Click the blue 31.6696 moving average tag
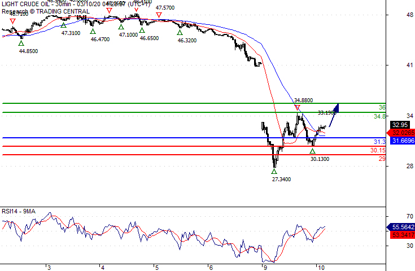This screenshot has height=271, width=415. click(403, 141)
